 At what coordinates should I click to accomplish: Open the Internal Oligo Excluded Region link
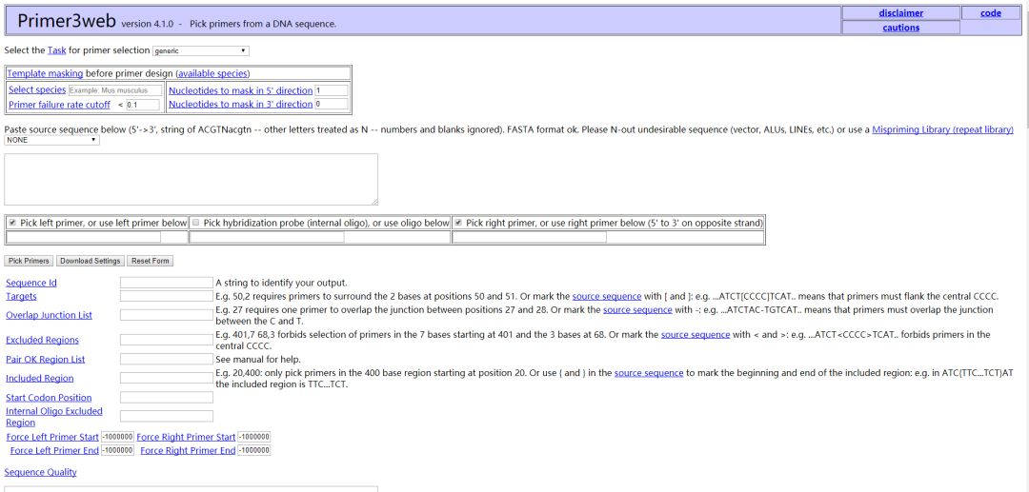53,417
